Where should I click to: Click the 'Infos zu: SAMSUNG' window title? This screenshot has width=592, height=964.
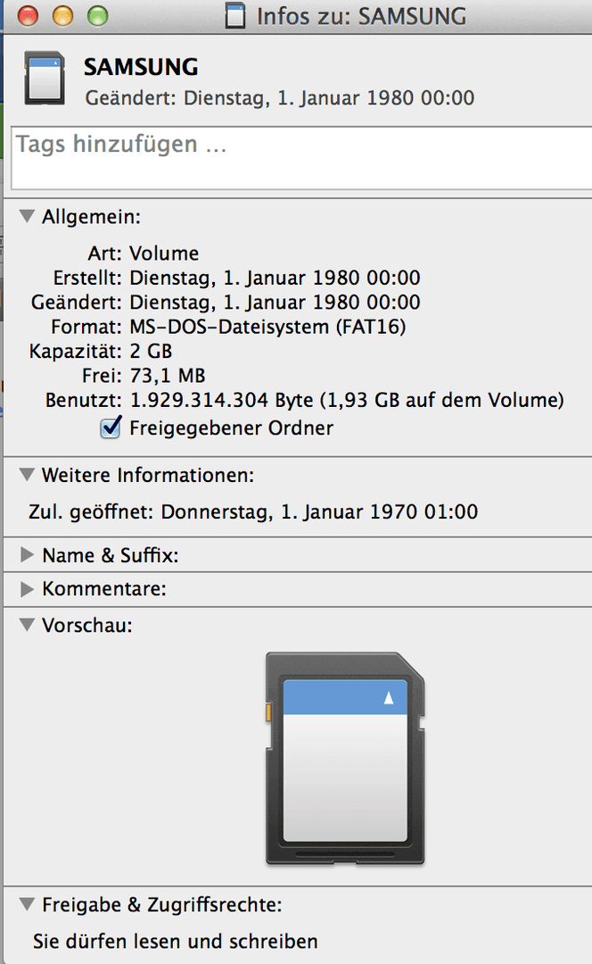(x=361, y=16)
